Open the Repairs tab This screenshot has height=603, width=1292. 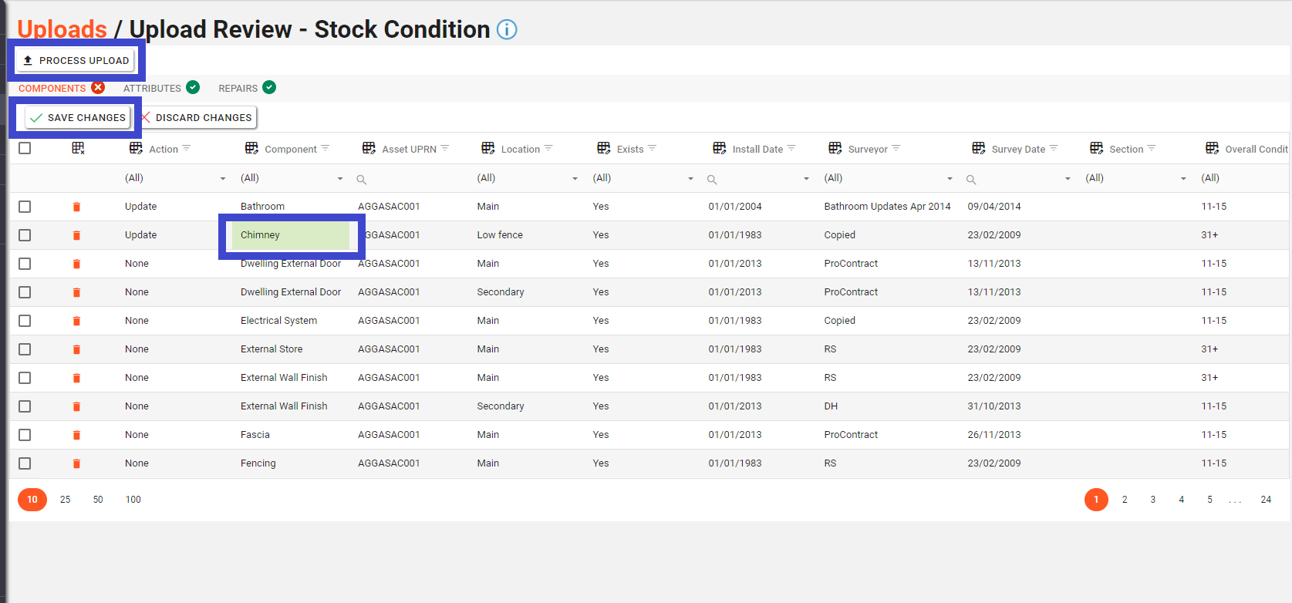(x=238, y=88)
